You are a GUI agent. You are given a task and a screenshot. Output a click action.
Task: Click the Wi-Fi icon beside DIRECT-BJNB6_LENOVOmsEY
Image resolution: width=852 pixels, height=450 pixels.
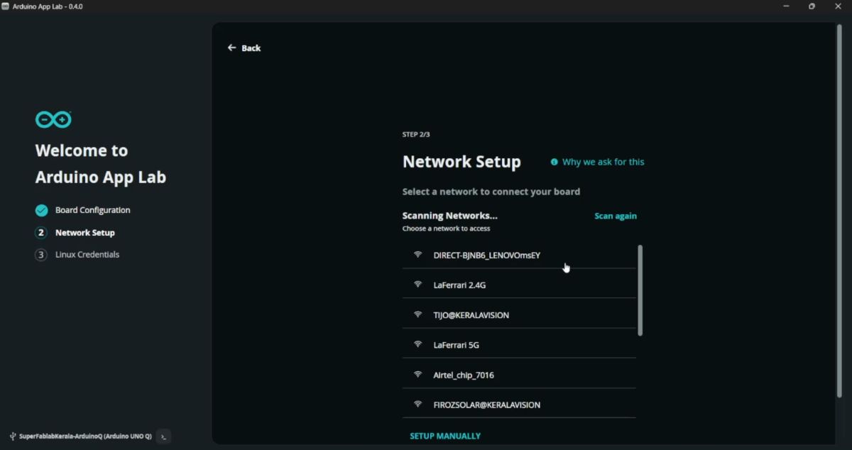tap(417, 254)
